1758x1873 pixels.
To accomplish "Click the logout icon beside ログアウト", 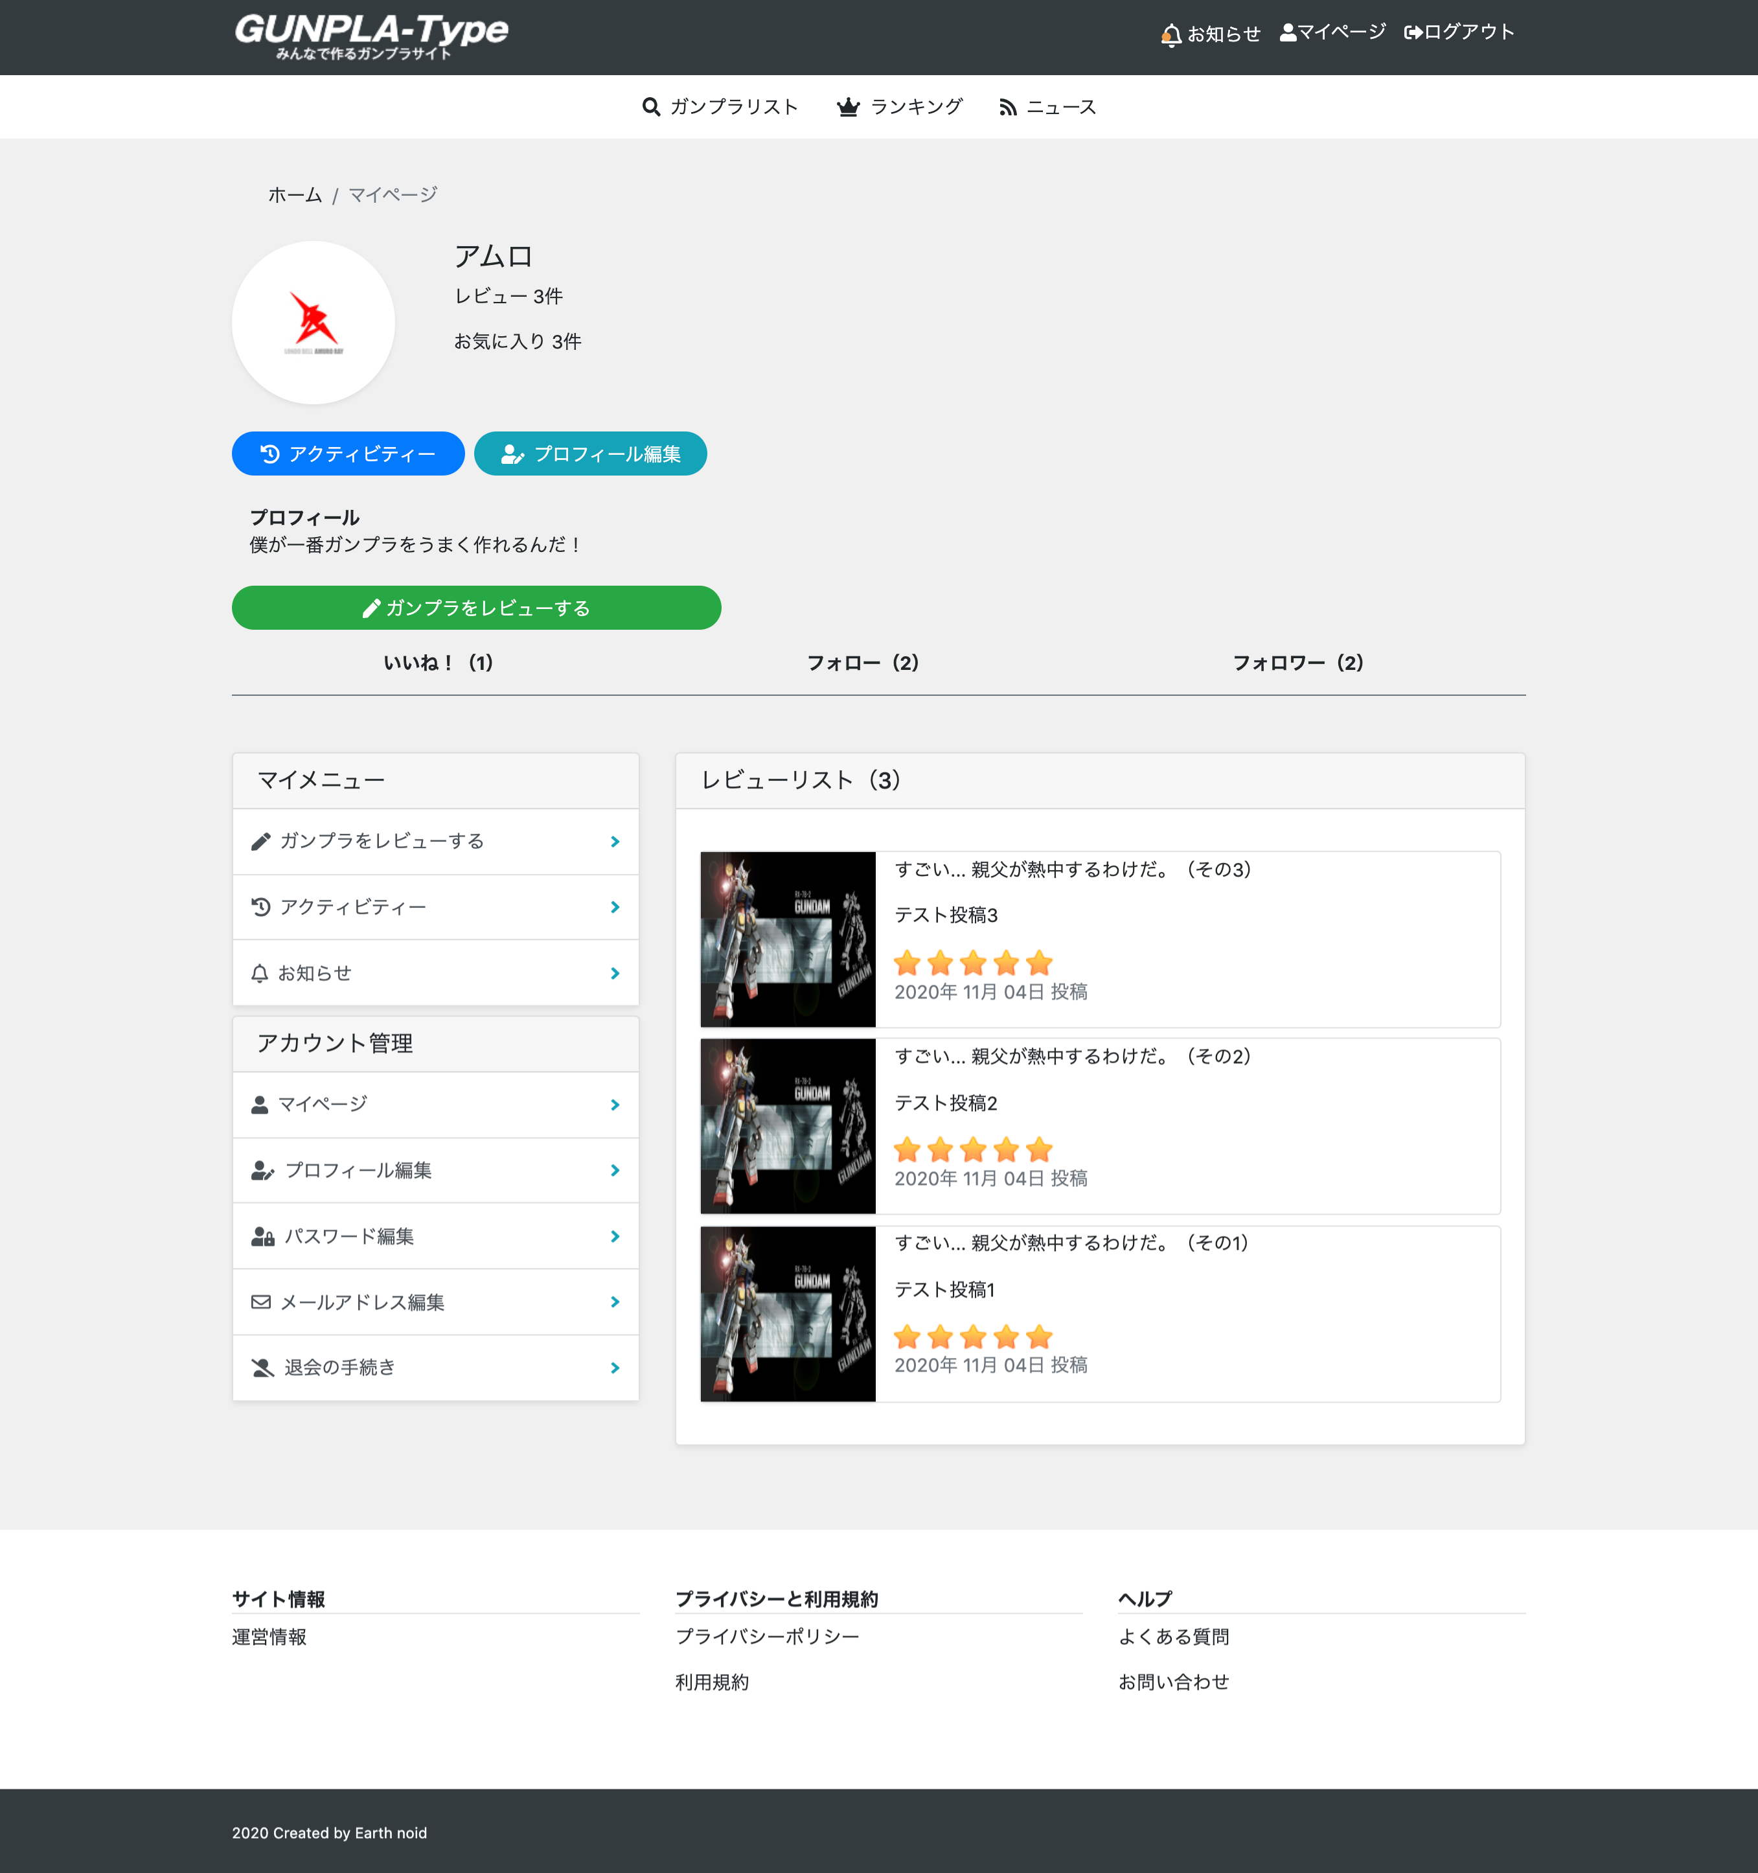I will pyautogui.click(x=1411, y=31).
